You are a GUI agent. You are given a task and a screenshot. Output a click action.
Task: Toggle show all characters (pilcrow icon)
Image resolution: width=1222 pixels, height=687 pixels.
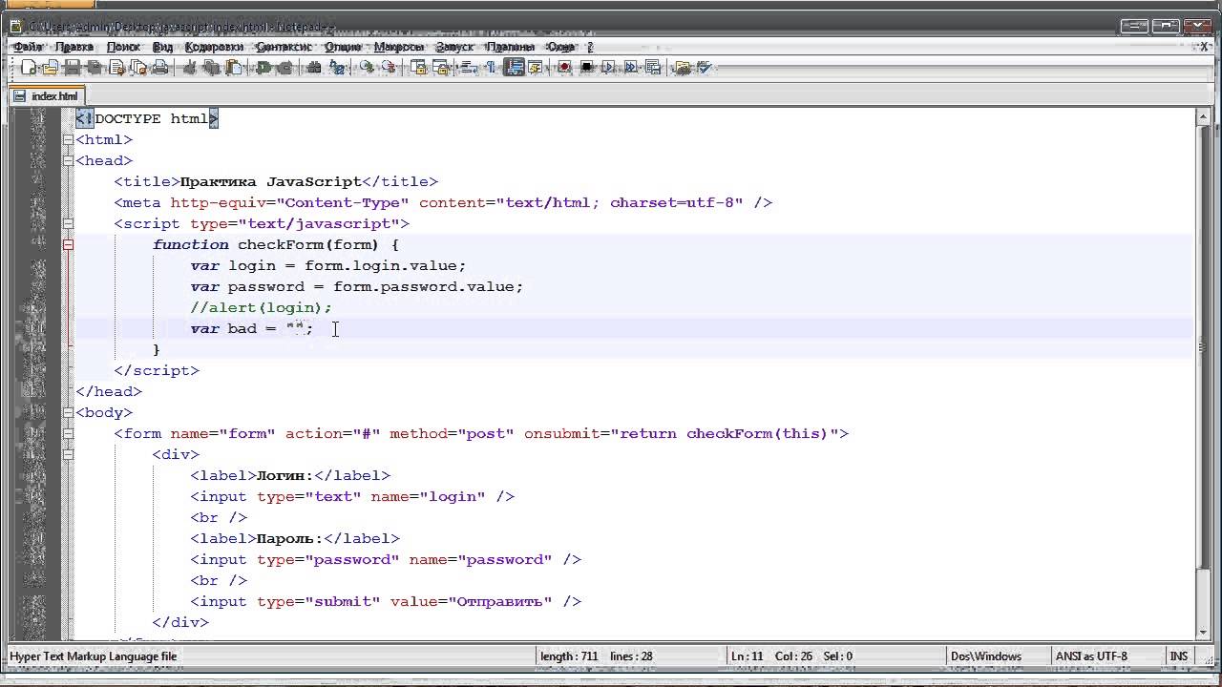click(x=492, y=68)
